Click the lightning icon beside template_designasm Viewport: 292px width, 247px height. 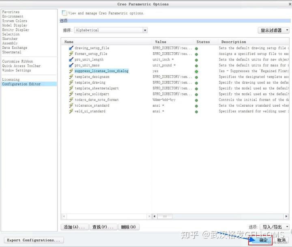pos(71,77)
